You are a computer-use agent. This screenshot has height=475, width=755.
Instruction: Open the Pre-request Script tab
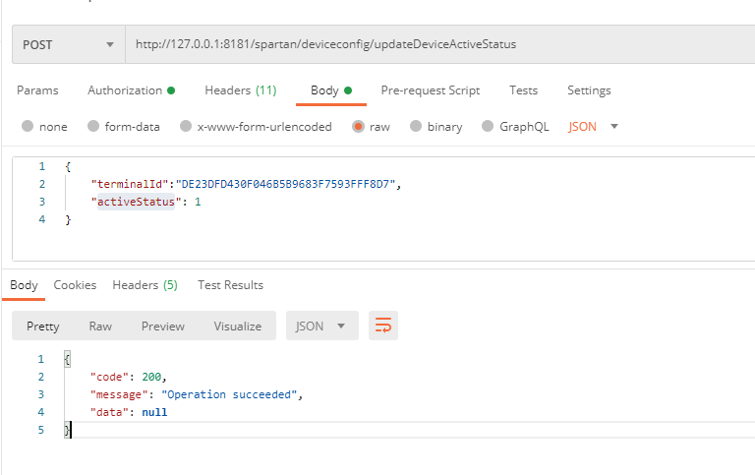431,90
